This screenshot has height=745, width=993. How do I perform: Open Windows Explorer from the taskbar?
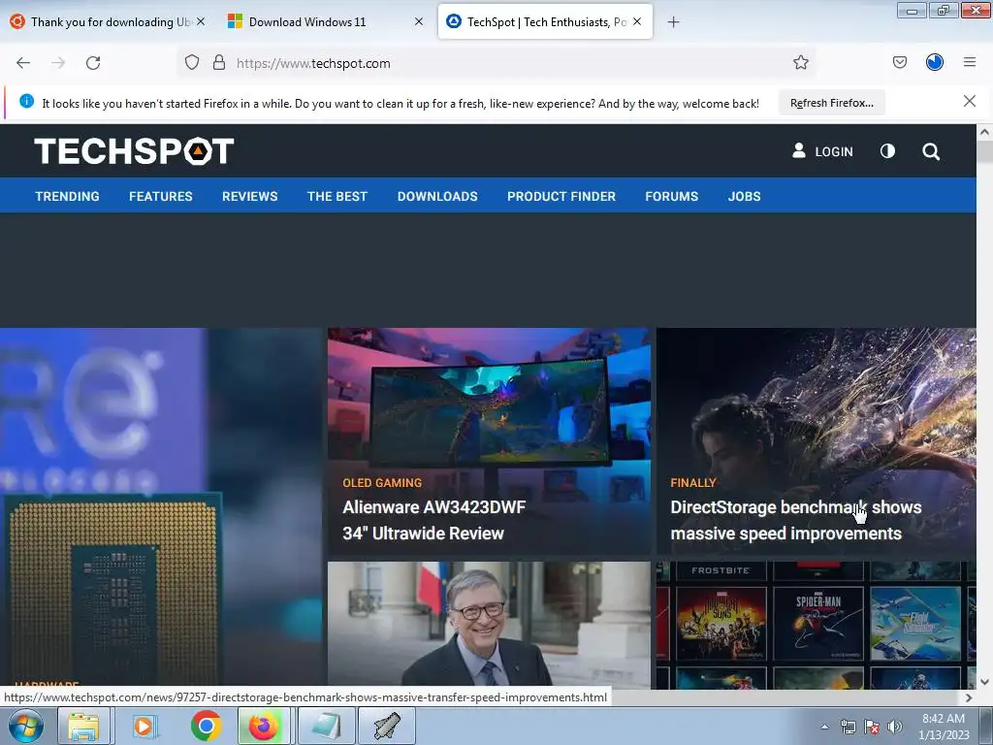pos(83,726)
